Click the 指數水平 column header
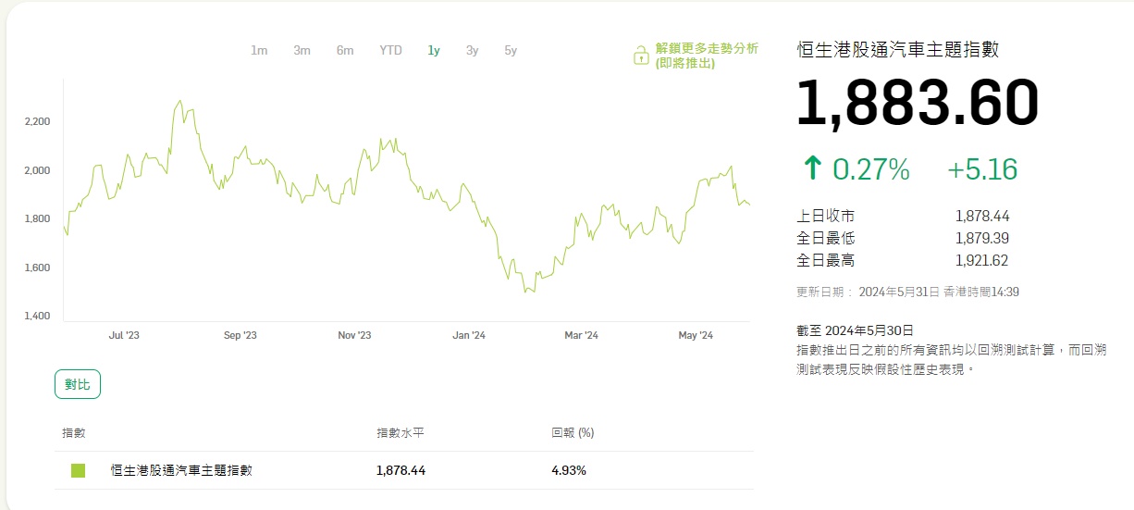 click(x=401, y=432)
